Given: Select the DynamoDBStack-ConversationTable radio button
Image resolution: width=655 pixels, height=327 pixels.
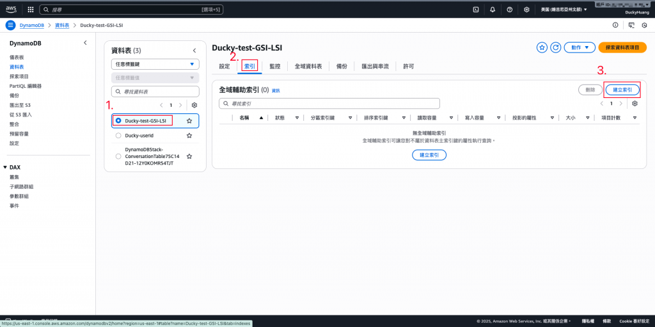Looking at the screenshot, I should point(118,156).
